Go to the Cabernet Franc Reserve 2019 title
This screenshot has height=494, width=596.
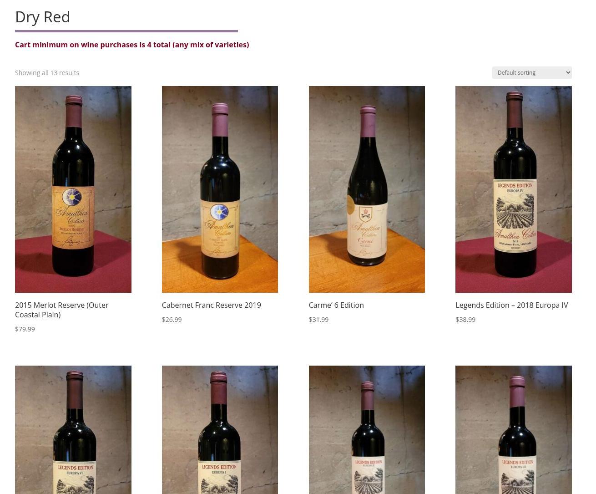[212, 305]
